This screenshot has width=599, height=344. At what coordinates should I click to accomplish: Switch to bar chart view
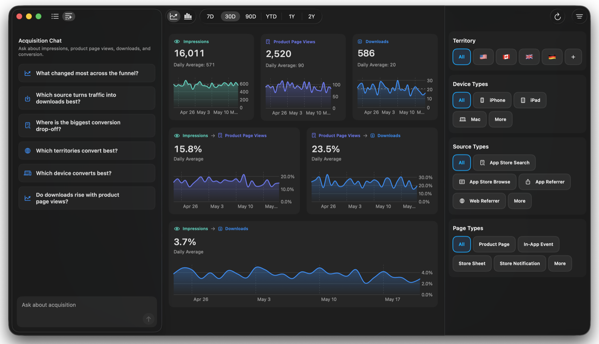tap(188, 16)
